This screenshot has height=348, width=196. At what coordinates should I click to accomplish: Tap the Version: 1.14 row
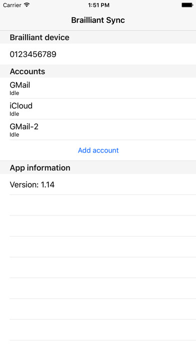[98, 184]
